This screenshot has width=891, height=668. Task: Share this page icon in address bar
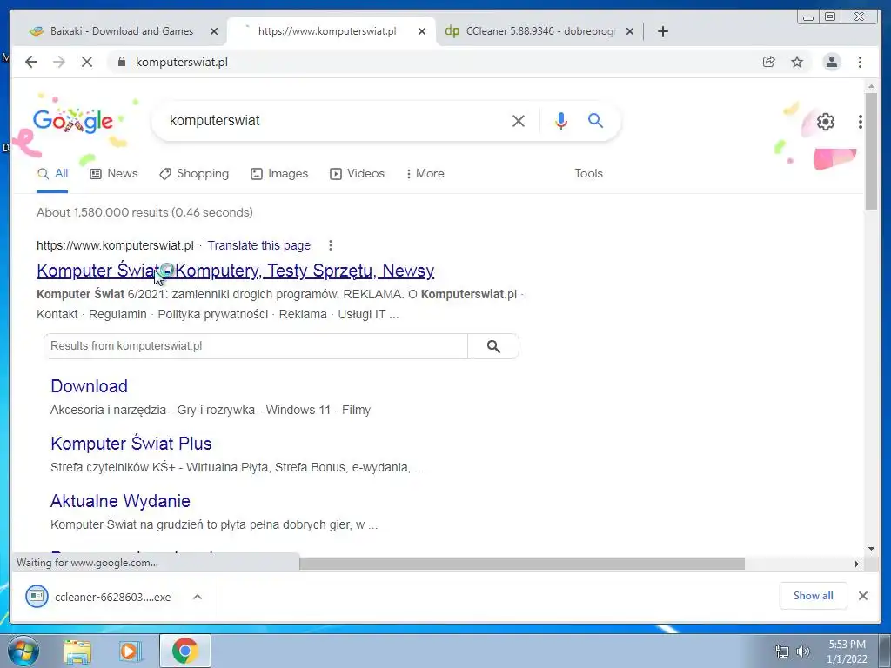pos(769,62)
